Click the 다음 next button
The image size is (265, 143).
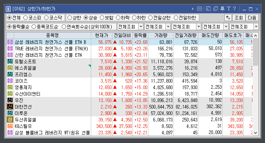tap(252, 18)
